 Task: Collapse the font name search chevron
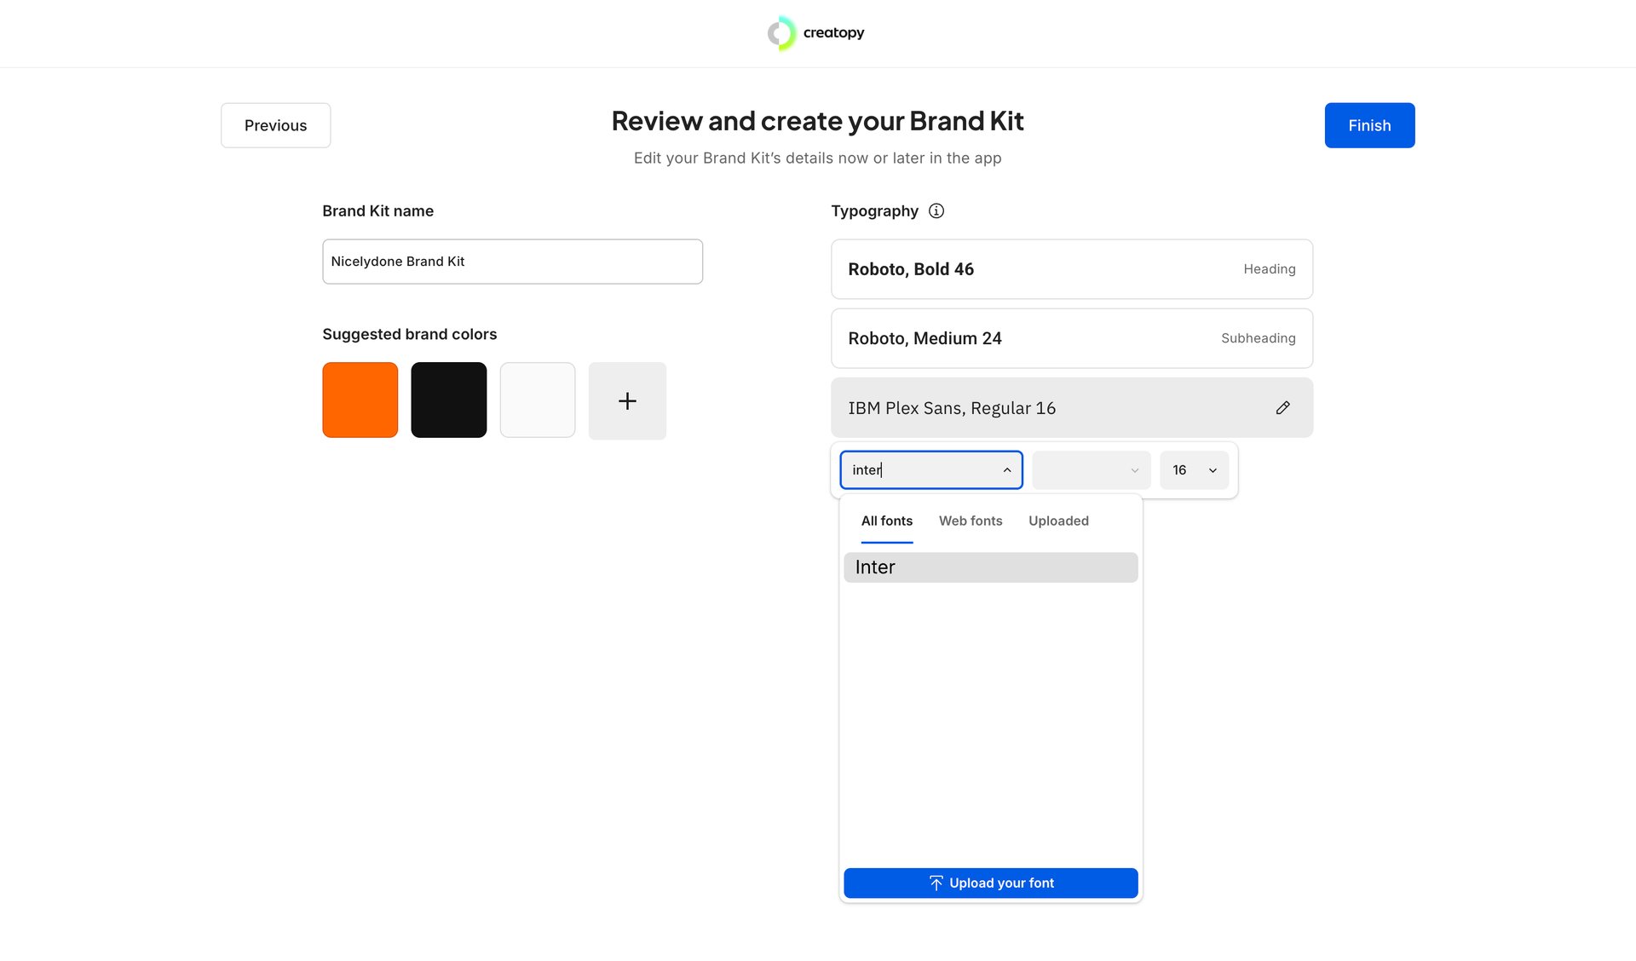[x=1006, y=470]
